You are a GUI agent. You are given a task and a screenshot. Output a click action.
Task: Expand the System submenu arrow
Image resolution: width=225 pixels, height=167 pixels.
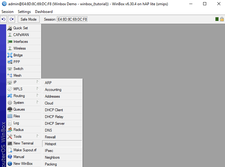[38, 102]
